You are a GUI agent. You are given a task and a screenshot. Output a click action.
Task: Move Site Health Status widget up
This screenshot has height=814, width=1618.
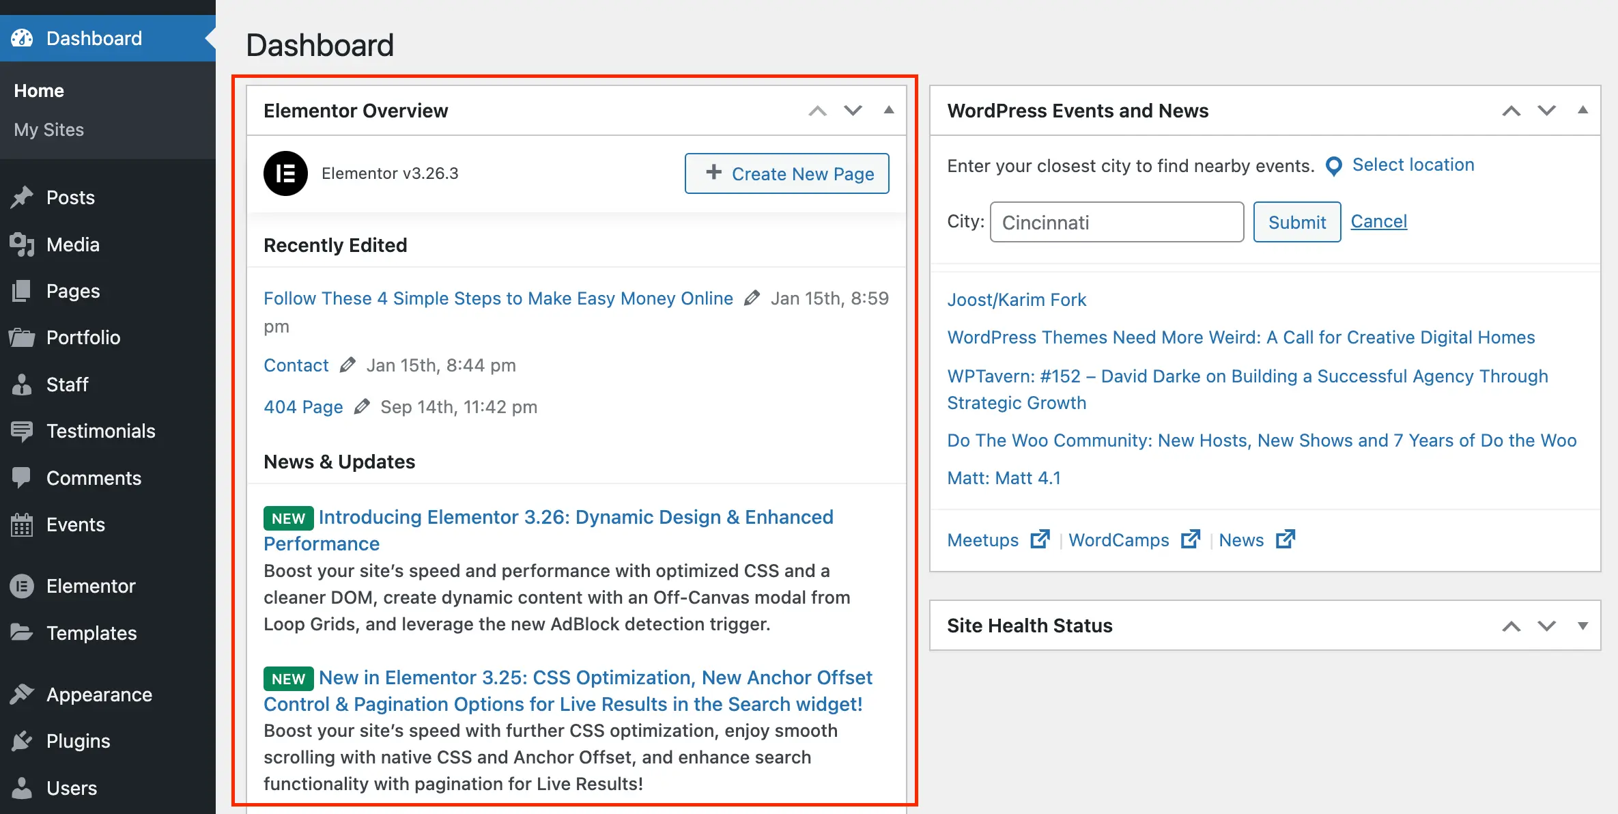click(1511, 626)
